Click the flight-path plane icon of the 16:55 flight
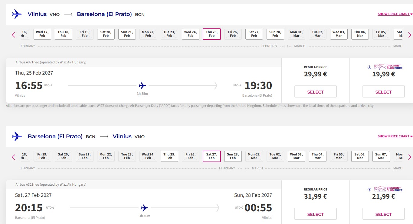Viewport: 413px width, 224px height. tap(143, 86)
